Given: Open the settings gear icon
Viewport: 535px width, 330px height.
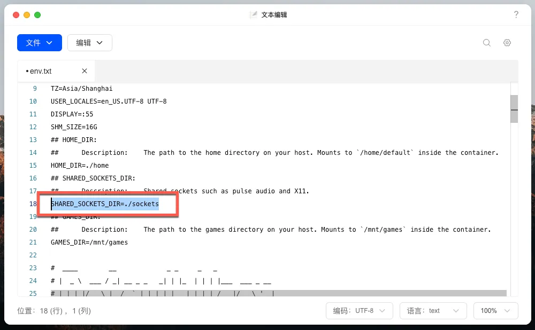Looking at the screenshot, I should click(507, 43).
